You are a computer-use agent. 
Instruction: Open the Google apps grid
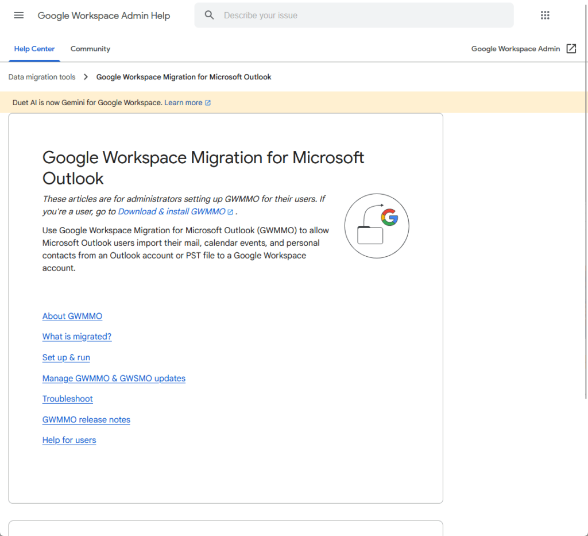(545, 16)
